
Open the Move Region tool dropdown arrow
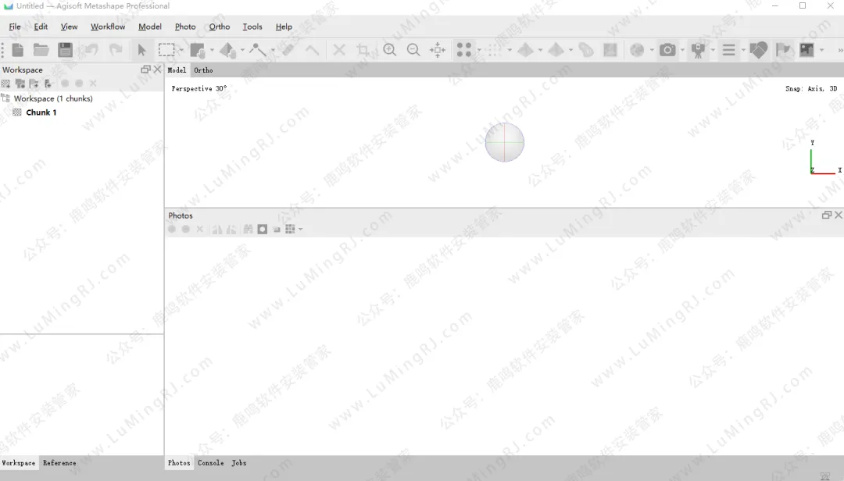point(212,50)
